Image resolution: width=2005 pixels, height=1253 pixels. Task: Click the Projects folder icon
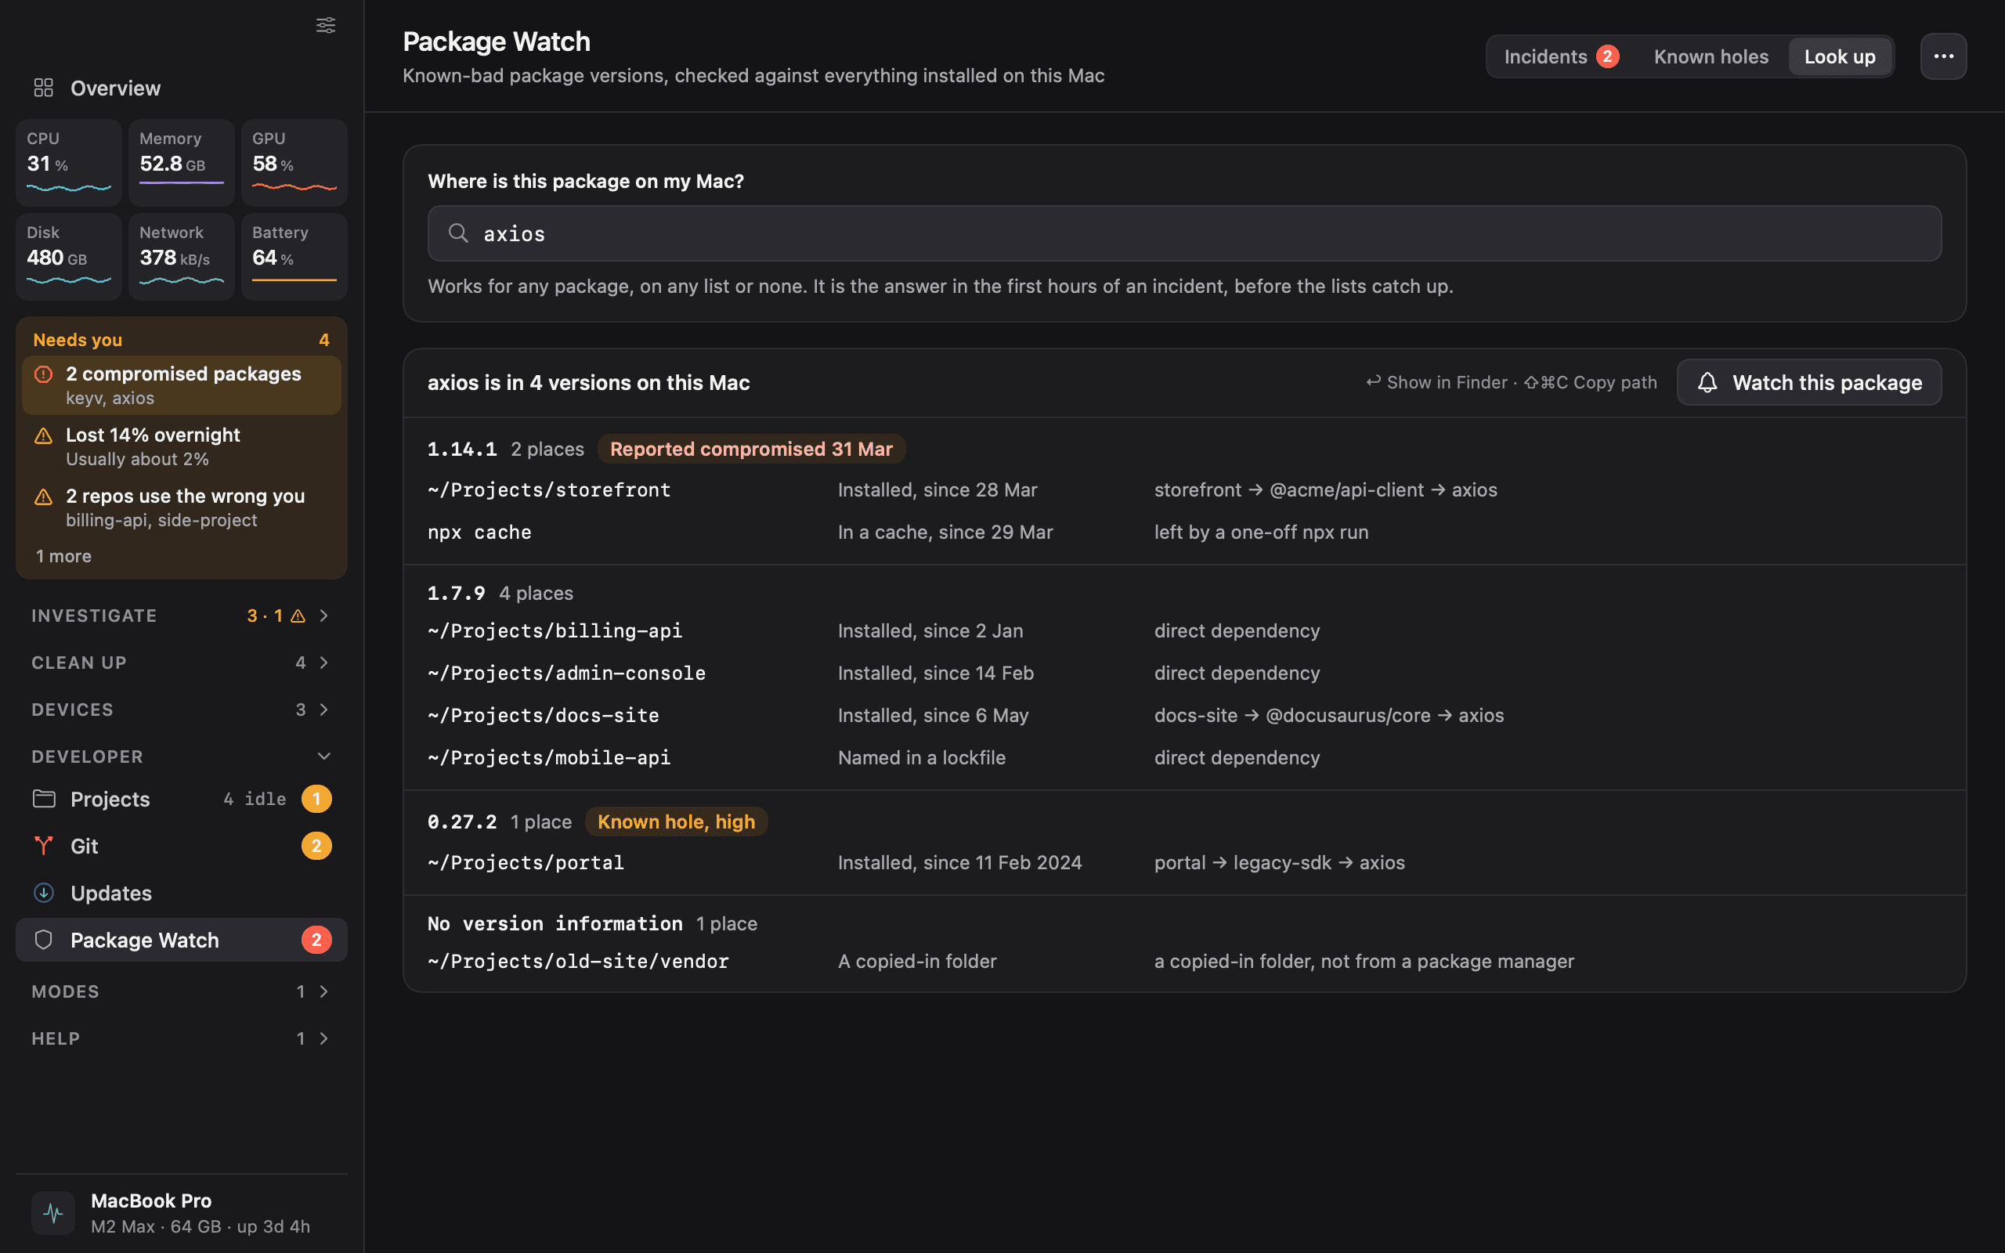click(44, 798)
